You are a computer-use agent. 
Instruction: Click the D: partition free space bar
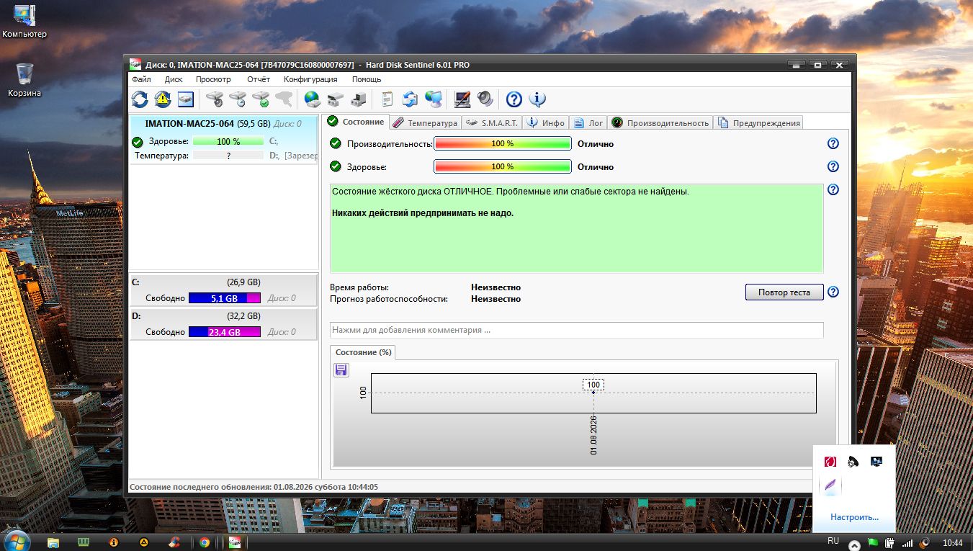pos(224,331)
